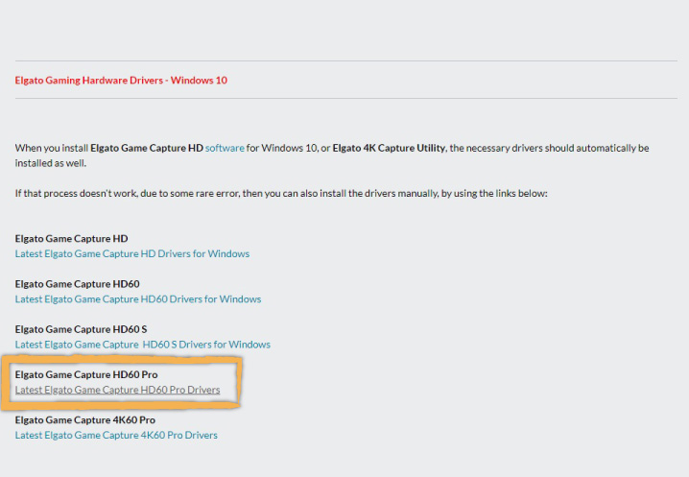Open Latest Elgato Game Capture HD60 Drivers for Windows
Viewport: 689px width, 477px height.
pos(138,299)
